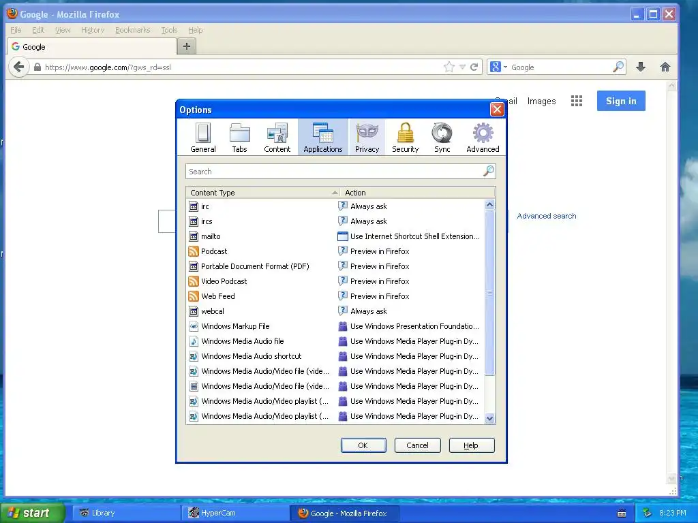The image size is (698, 523).
Task: Confirm options with OK button
Action: [363, 445]
